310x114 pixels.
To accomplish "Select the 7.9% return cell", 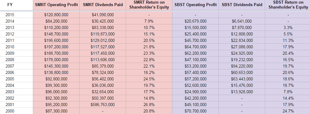I will point(149,21).
